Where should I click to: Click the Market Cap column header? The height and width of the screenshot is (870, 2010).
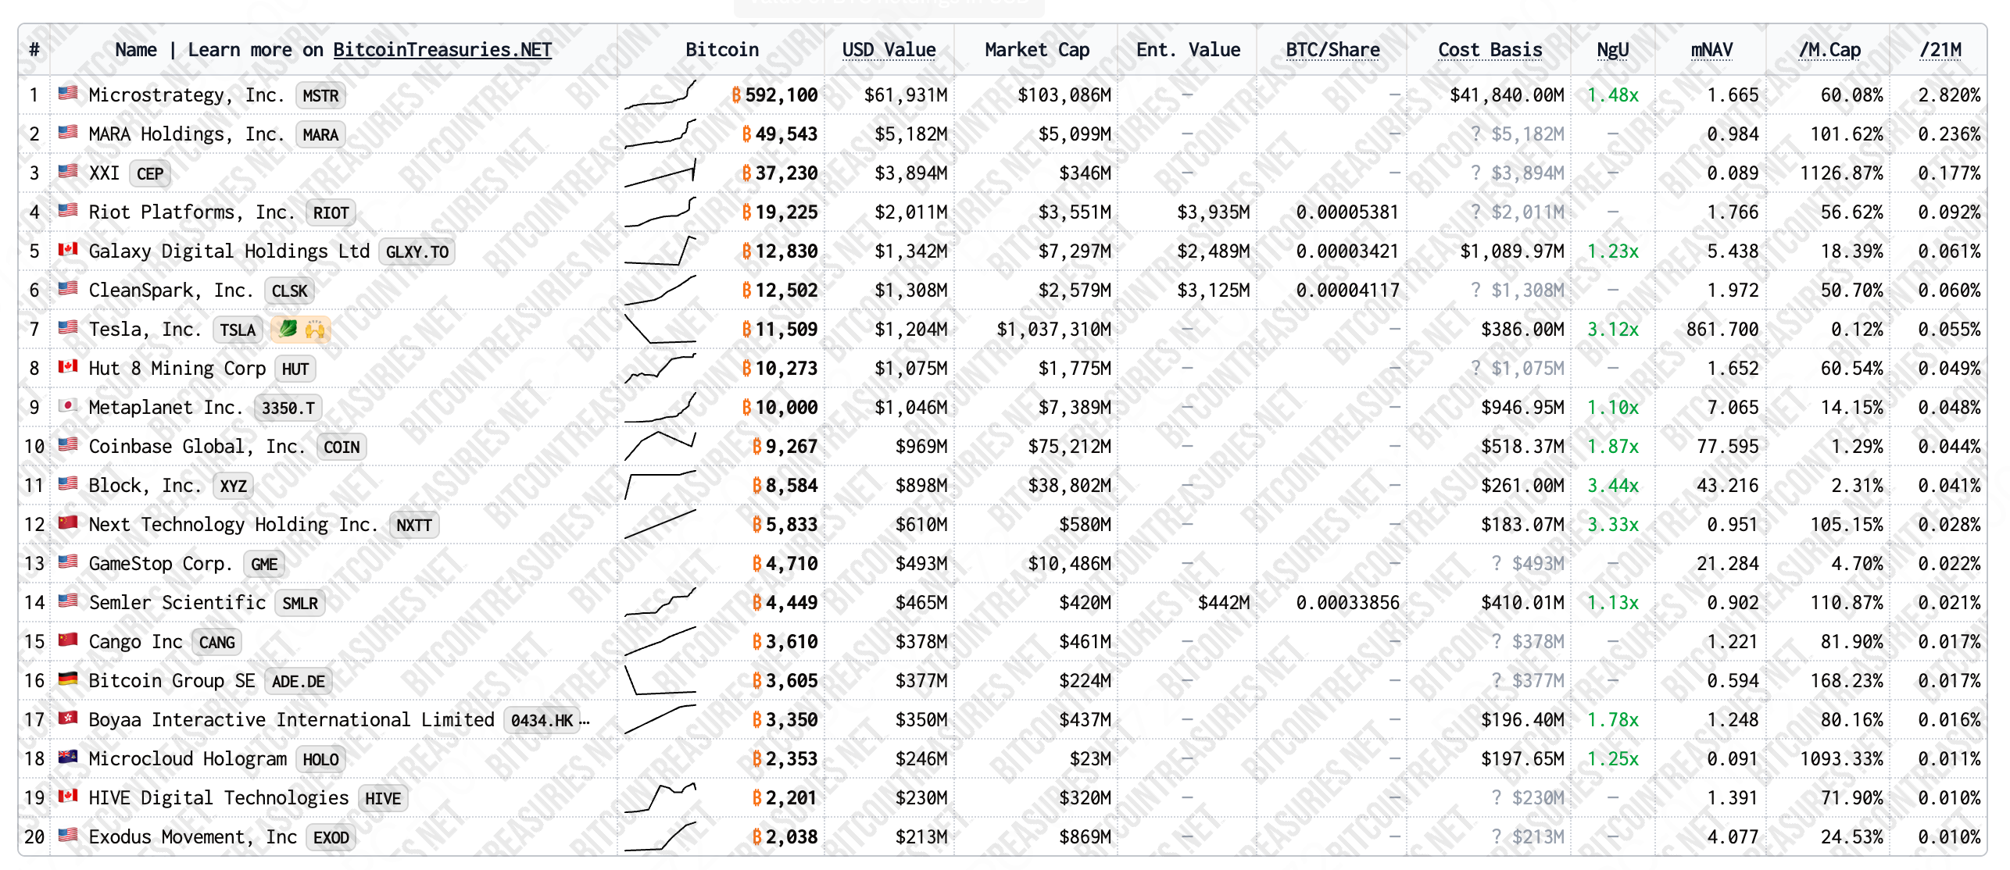pos(1037,50)
